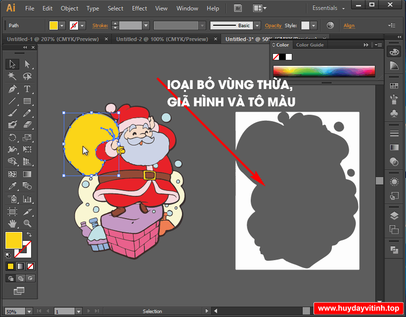The width and height of the screenshot is (406, 317).
Task: Open the Object menu
Action: tap(69, 8)
